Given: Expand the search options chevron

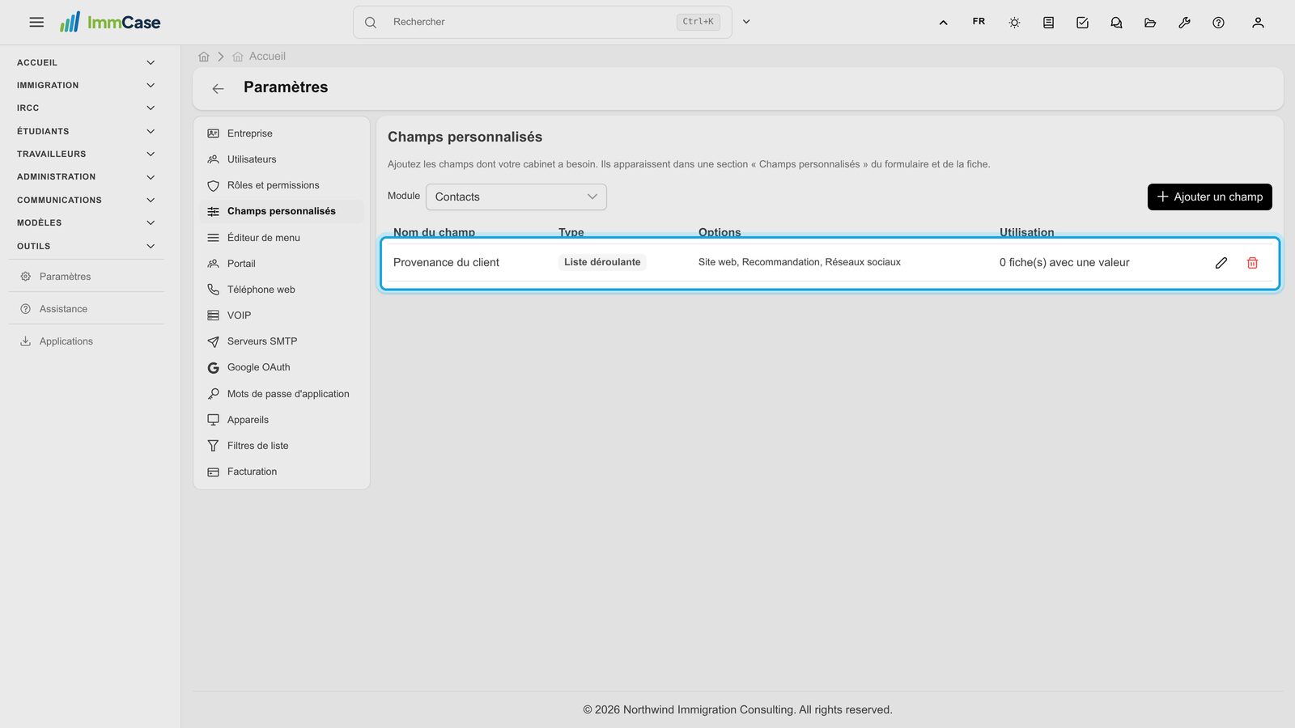Looking at the screenshot, I should coord(746,22).
